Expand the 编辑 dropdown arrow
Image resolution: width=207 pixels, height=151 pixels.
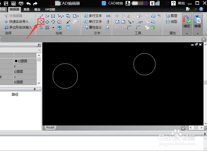coord(198,34)
